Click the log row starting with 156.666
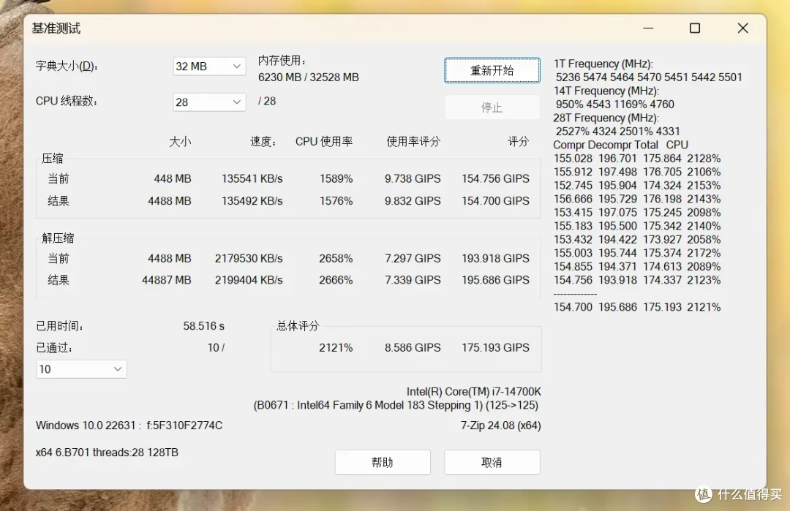The width and height of the screenshot is (790, 511). [637, 200]
